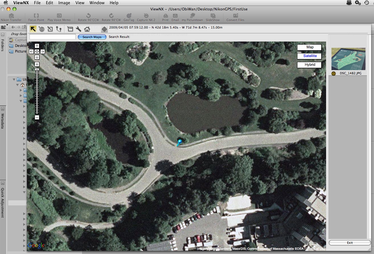Click the back arrow in browser toolbar

coord(13,27)
